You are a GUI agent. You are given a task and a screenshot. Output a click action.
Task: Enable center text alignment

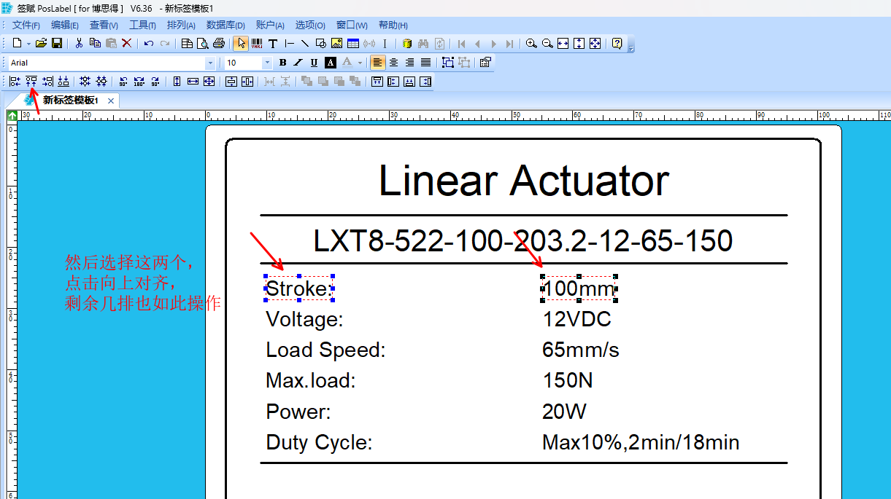(x=393, y=63)
